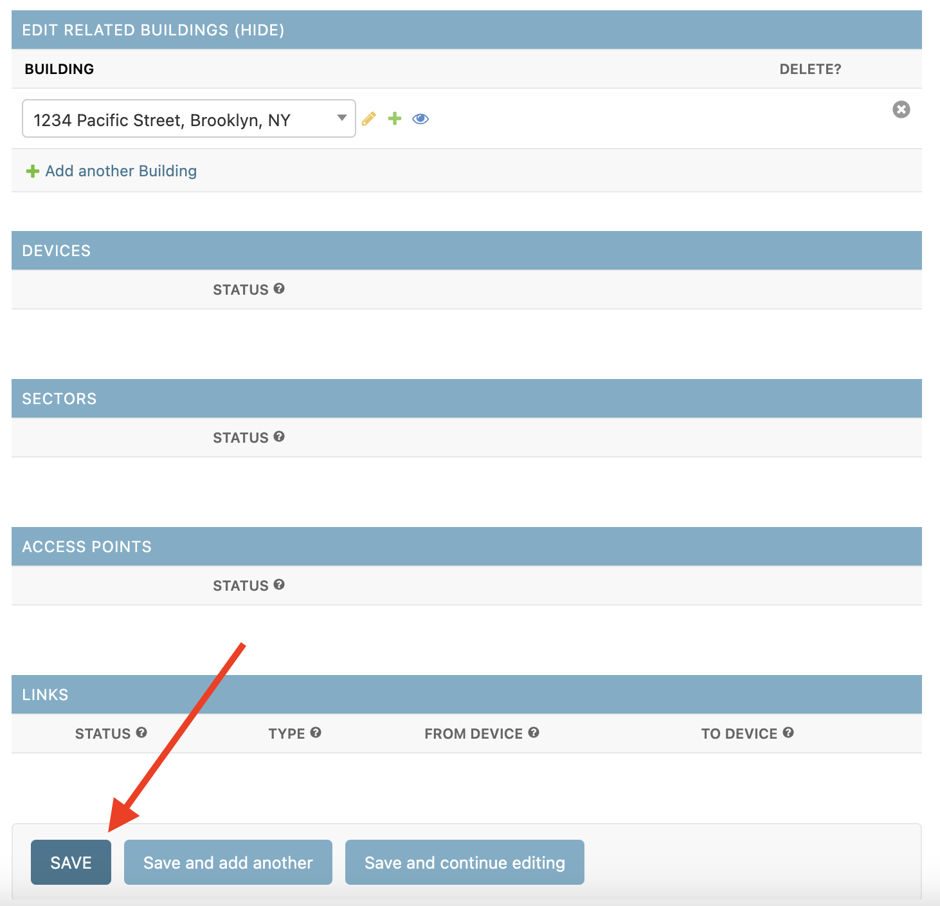Click the help icon beside Sectors STATUS

(x=279, y=436)
